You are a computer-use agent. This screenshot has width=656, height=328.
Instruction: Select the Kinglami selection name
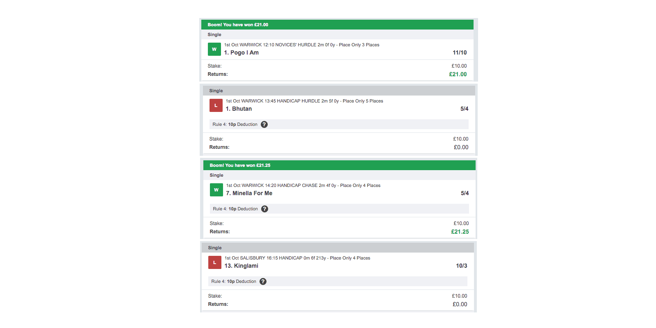click(241, 266)
